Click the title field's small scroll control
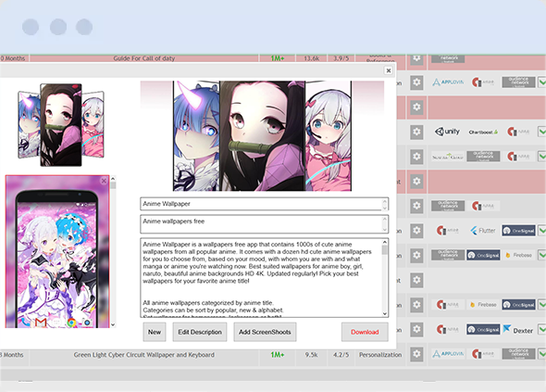Image resolution: width=546 pixels, height=392 pixels. click(x=384, y=204)
